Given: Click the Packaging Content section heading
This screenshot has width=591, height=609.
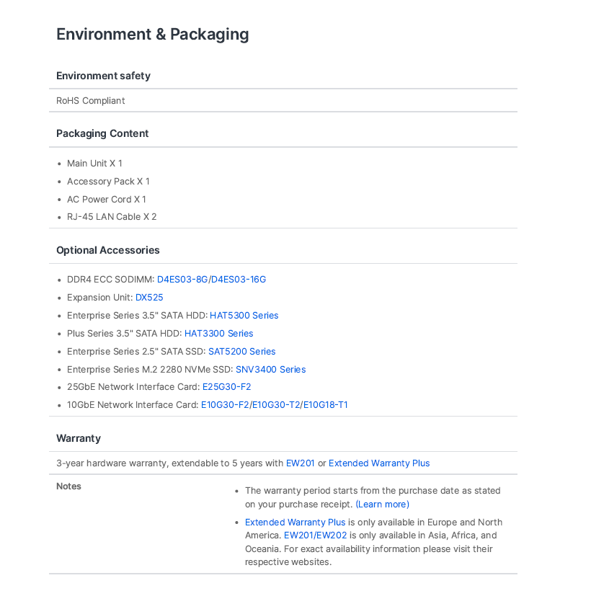Looking at the screenshot, I should (x=102, y=133).
